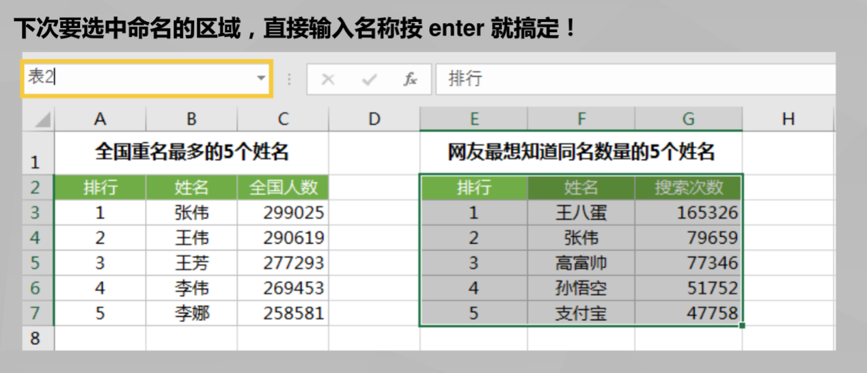Screen dimensions: 867x373
Task: Click empty cell D3
Action: (374, 212)
